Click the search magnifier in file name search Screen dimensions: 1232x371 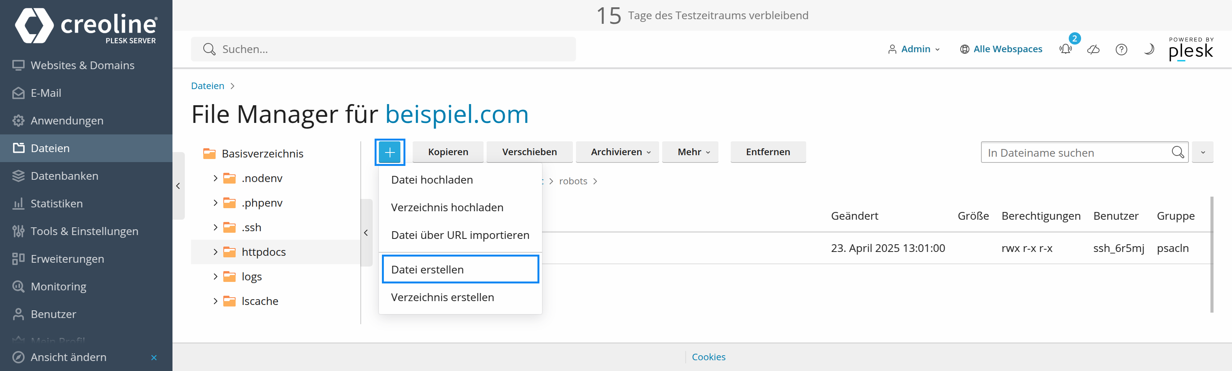(1178, 152)
